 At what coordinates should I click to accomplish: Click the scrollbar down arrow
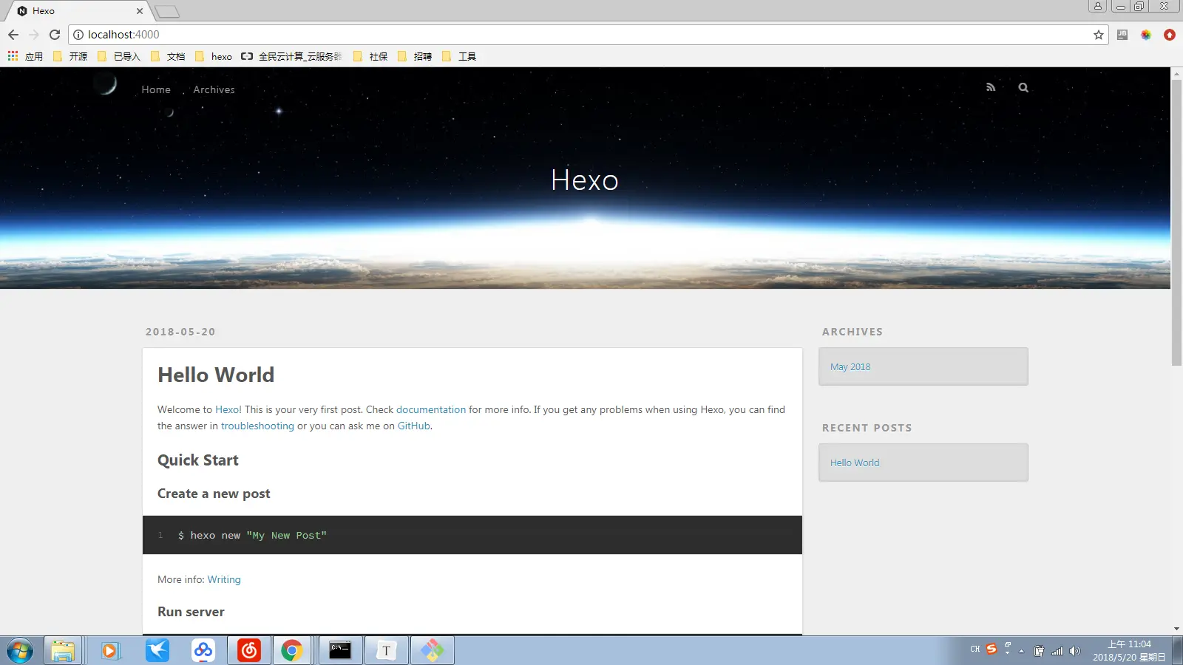(x=1177, y=630)
